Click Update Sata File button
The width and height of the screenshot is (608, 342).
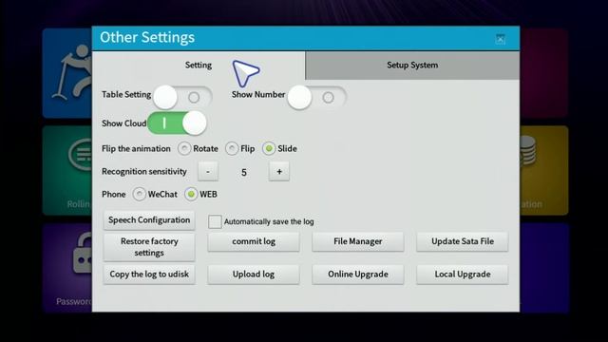tap(463, 241)
